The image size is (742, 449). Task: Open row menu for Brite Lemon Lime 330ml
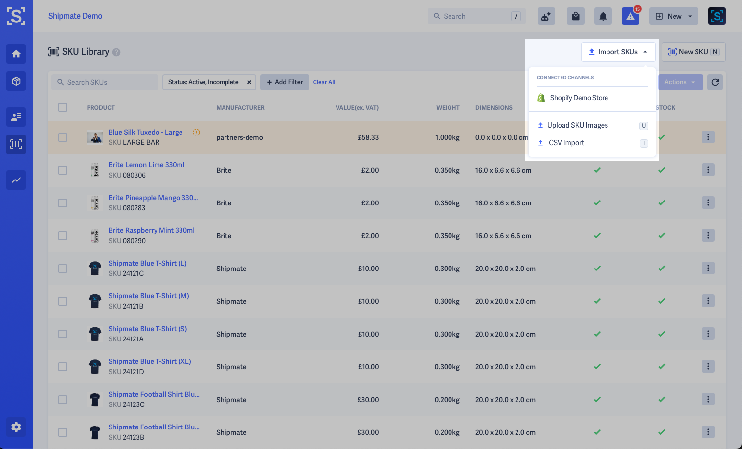pyautogui.click(x=708, y=170)
